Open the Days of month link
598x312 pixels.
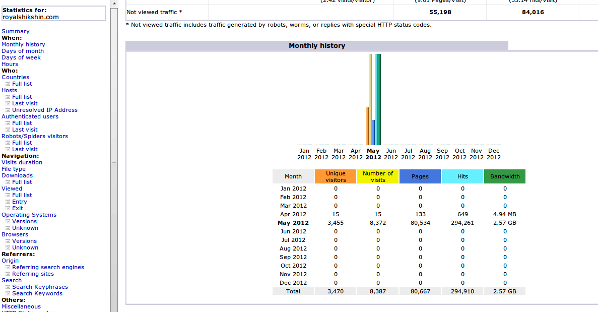pos(23,51)
